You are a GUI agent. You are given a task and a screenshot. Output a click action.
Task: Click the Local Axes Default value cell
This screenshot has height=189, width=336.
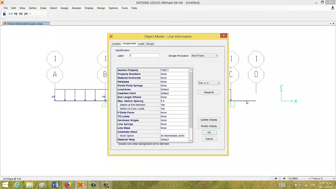(x=174, y=90)
